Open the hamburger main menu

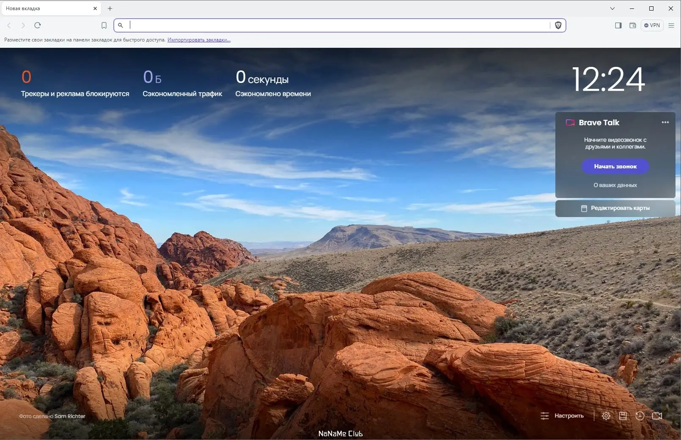pos(671,25)
